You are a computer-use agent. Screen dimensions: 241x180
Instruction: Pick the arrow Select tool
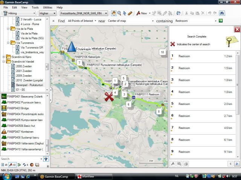click(124, 13)
